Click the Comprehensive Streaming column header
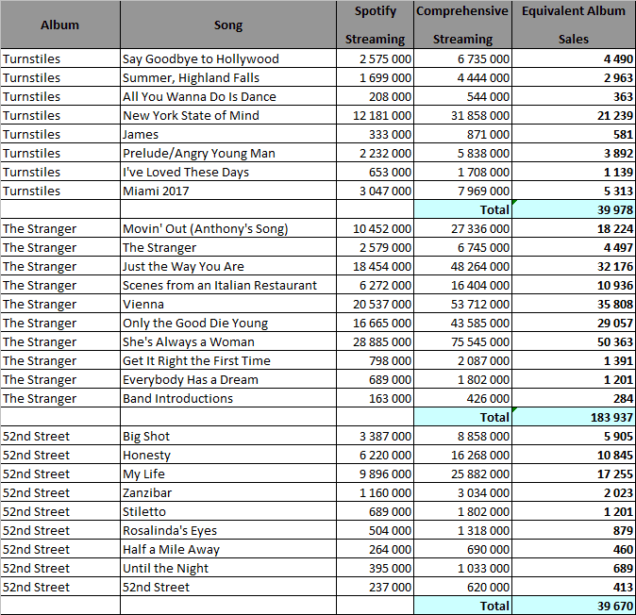The image size is (636, 615). point(462,25)
